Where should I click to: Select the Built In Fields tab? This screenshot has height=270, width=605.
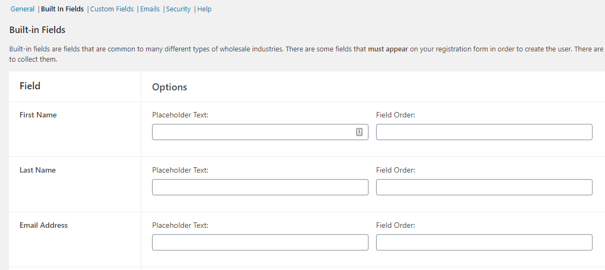point(62,9)
